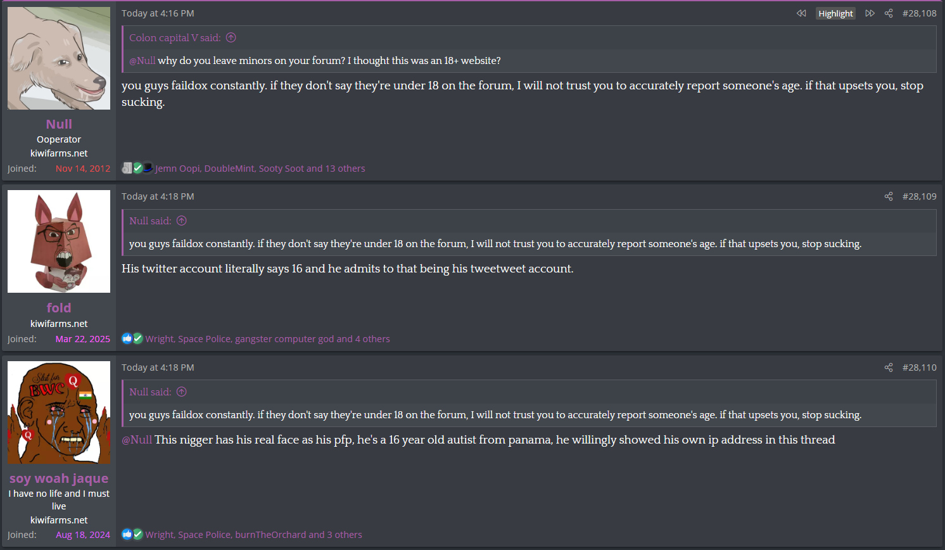
Task: Open reactions list with Jemn Oopi, DoubleMint
Action: (260, 169)
